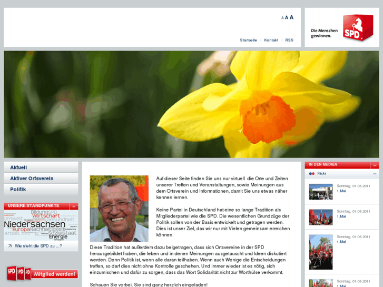Select the medium font size A

287,17
